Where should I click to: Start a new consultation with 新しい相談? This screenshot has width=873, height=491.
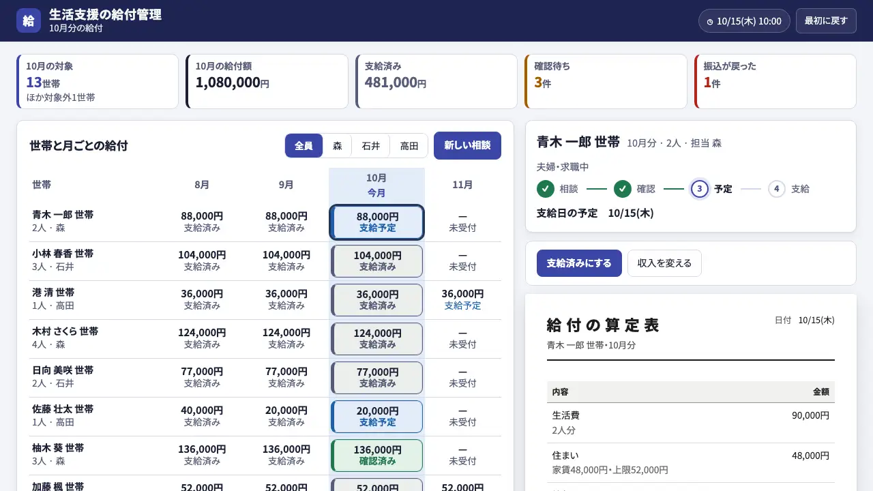[x=467, y=145]
